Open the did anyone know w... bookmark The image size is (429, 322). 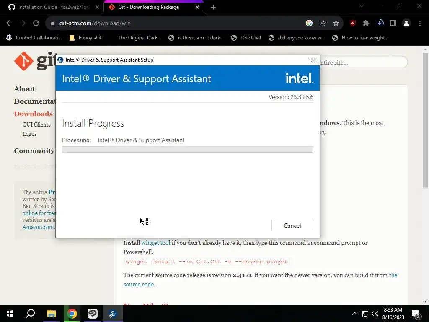297,38
